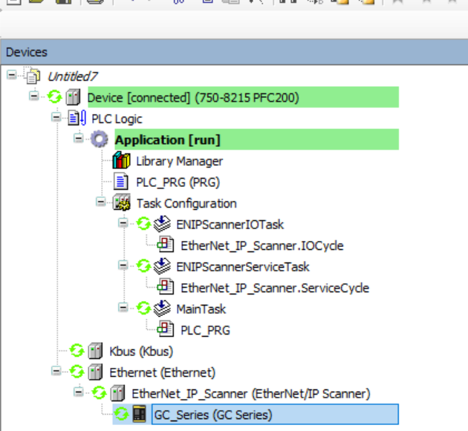Click the PLC Logic icon
Screen dimensions: 468x431
click(77, 118)
